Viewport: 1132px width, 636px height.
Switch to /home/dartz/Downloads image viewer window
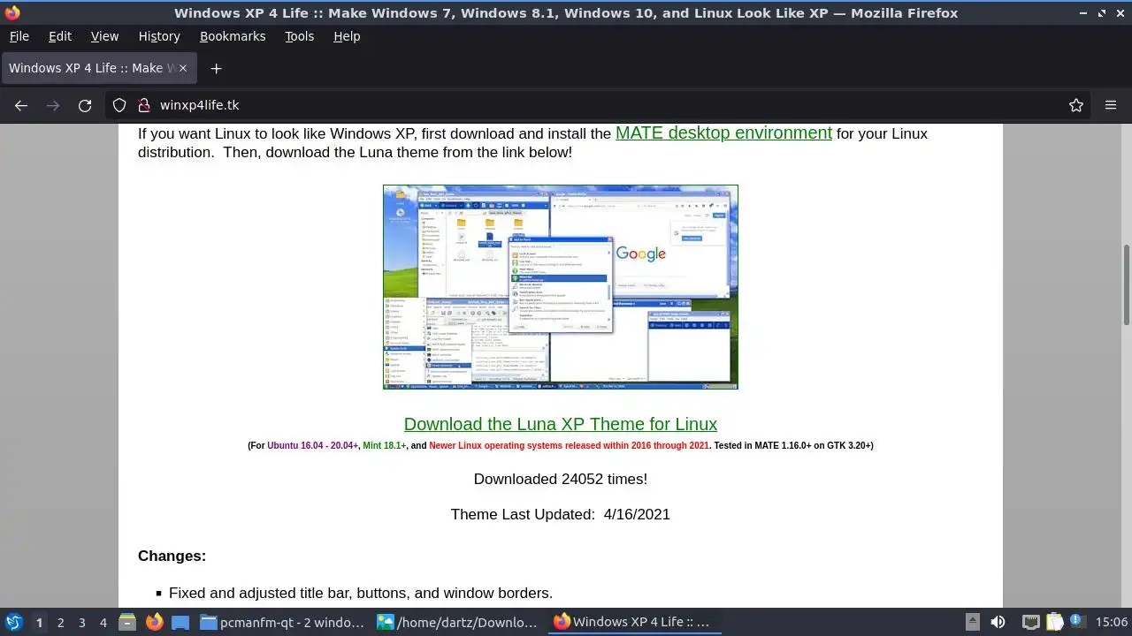click(x=459, y=622)
